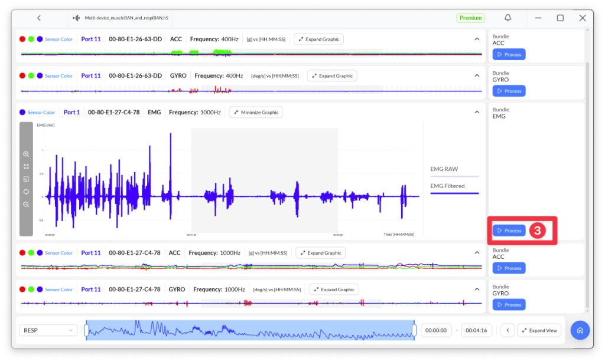Image resolution: width=605 pixels, height=362 pixels.
Task: Click the RESP overview waveform
Action: (x=250, y=330)
